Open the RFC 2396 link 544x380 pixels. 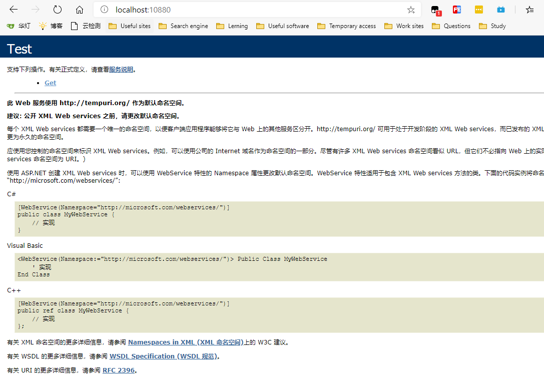(118, 370)
